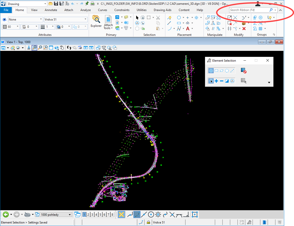This screenshot has width=294, height=226.
Task: Click the Disable Handles button in Element Selection
Action: (x=243, y=71)
